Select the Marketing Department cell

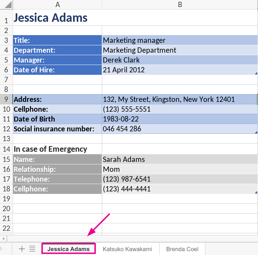[x=180, y=50]
